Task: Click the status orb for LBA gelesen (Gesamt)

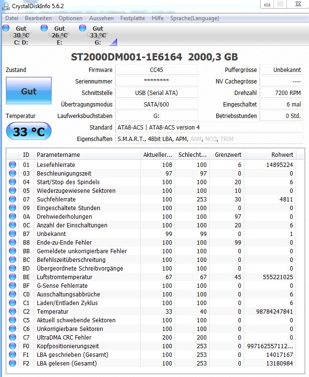Action: point(12,363)
